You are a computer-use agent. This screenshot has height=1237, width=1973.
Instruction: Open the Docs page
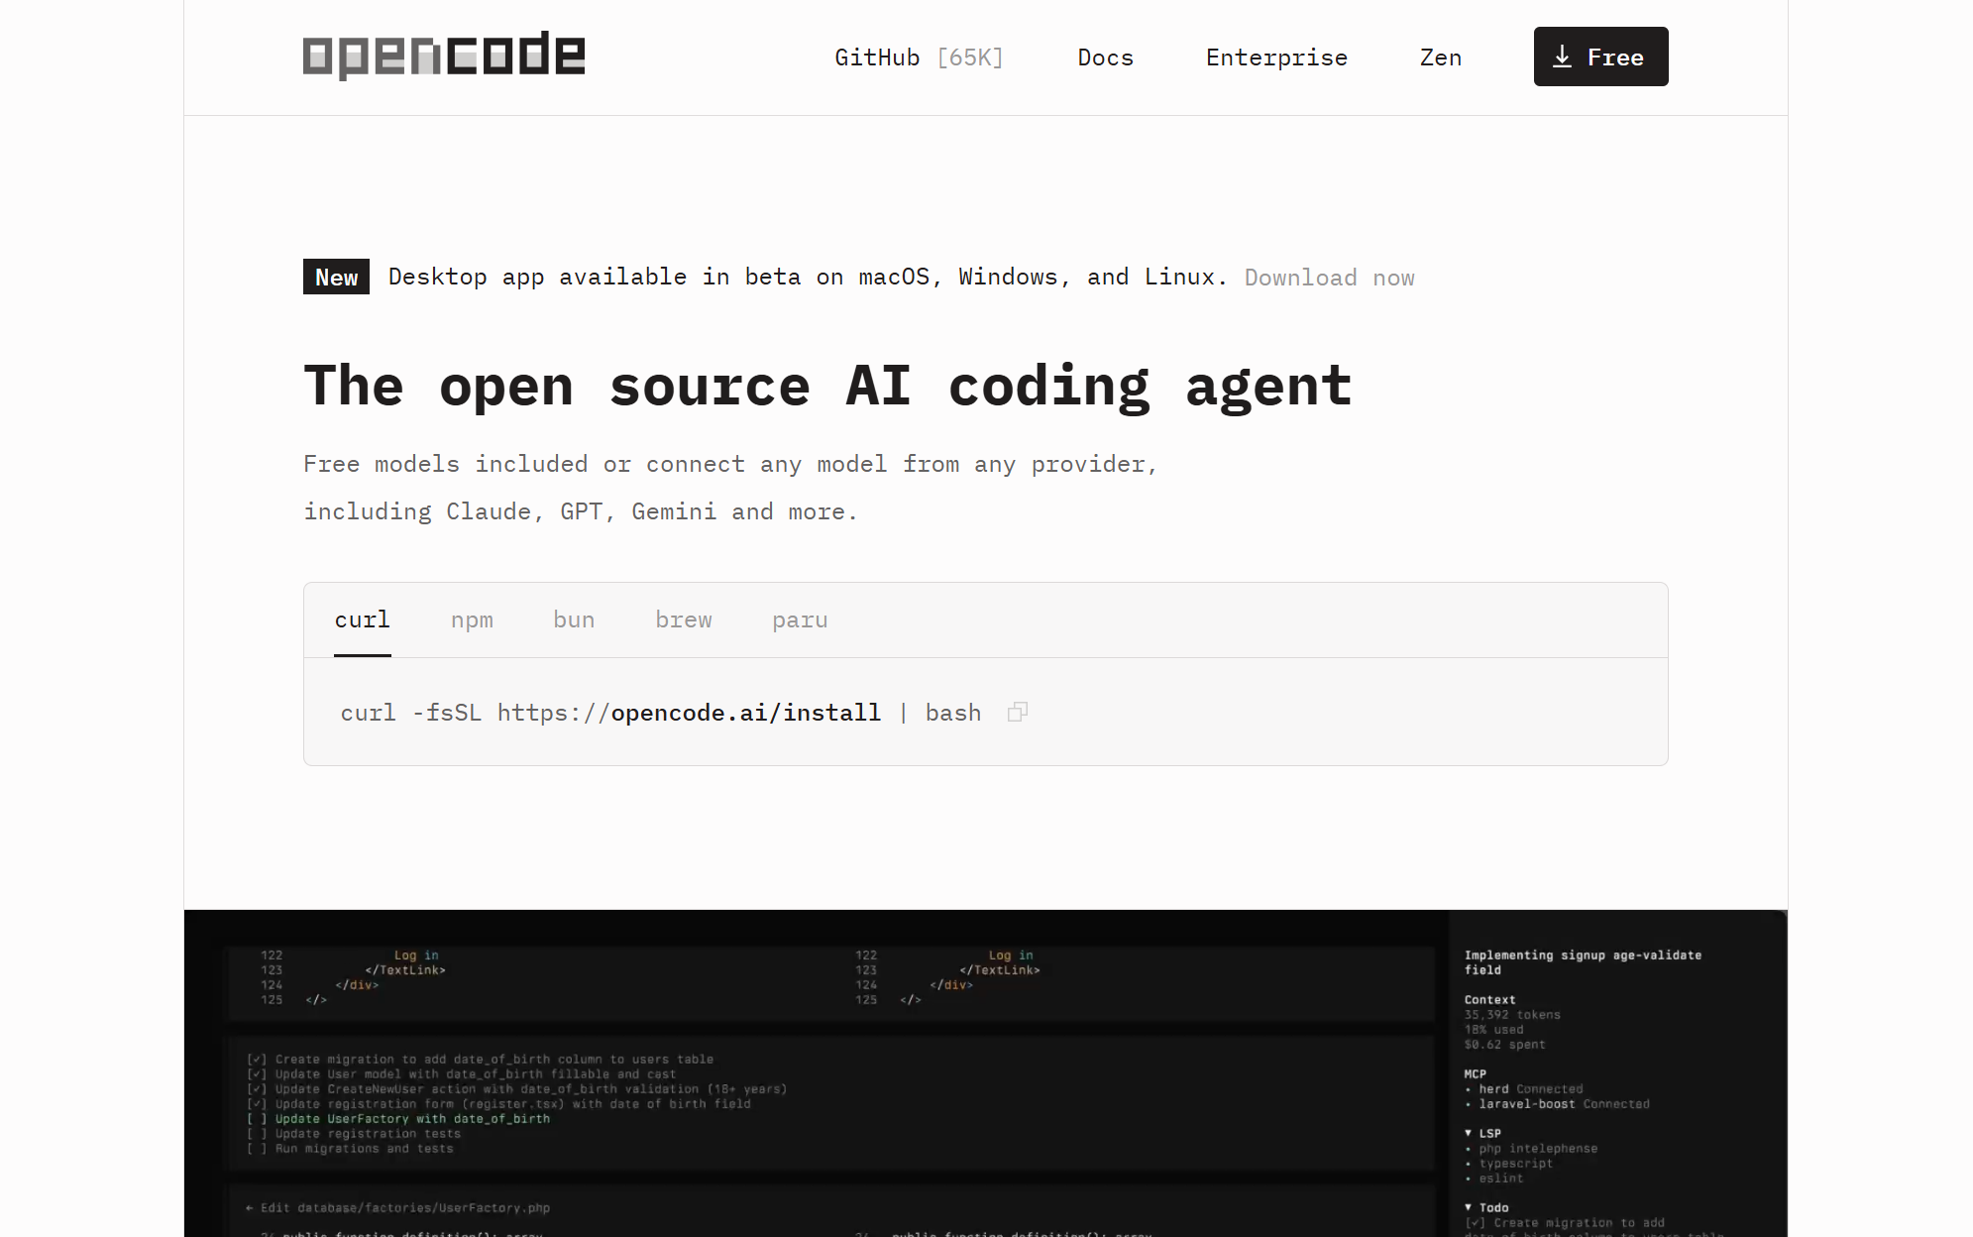tap(1105, 57)
